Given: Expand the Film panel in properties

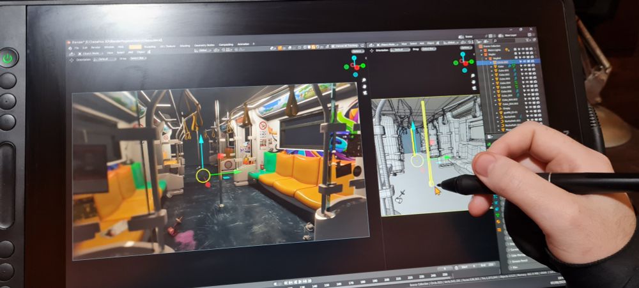Looking at the screenshot, I should [x=513, y=267].
